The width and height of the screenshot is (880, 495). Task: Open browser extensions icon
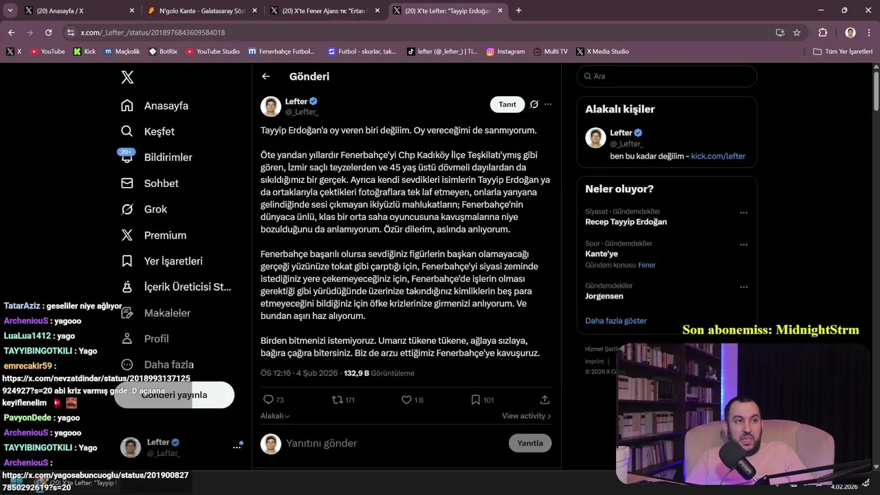(823, 32)
